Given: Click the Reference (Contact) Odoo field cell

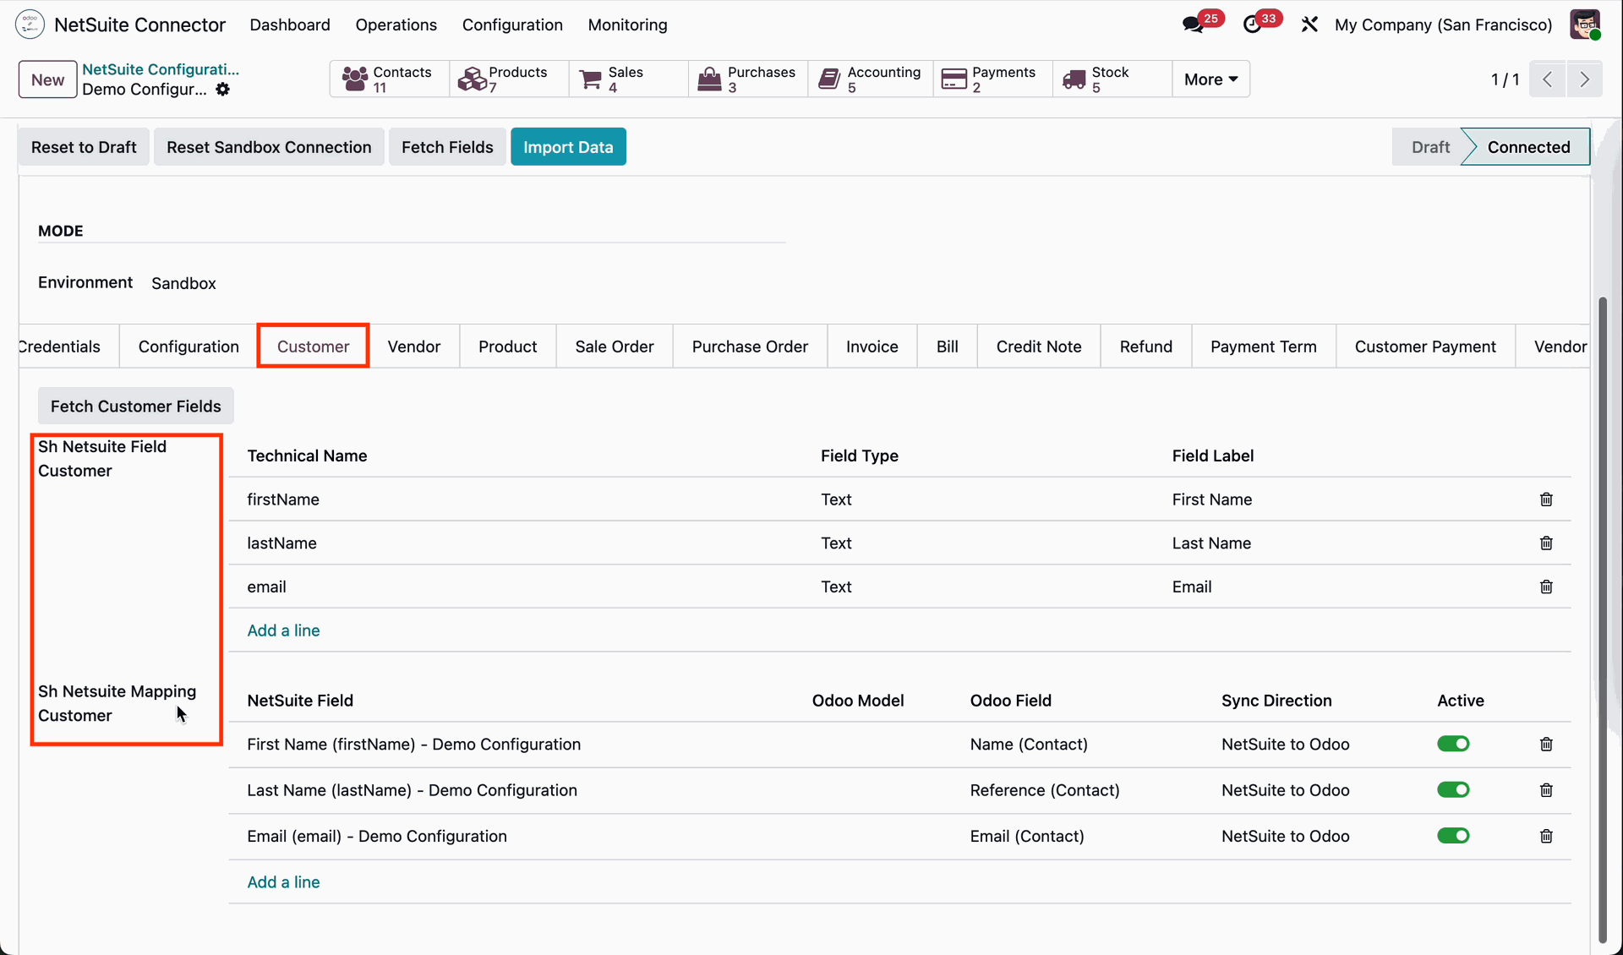Looking at the screenshot, I should (1045, 790).
